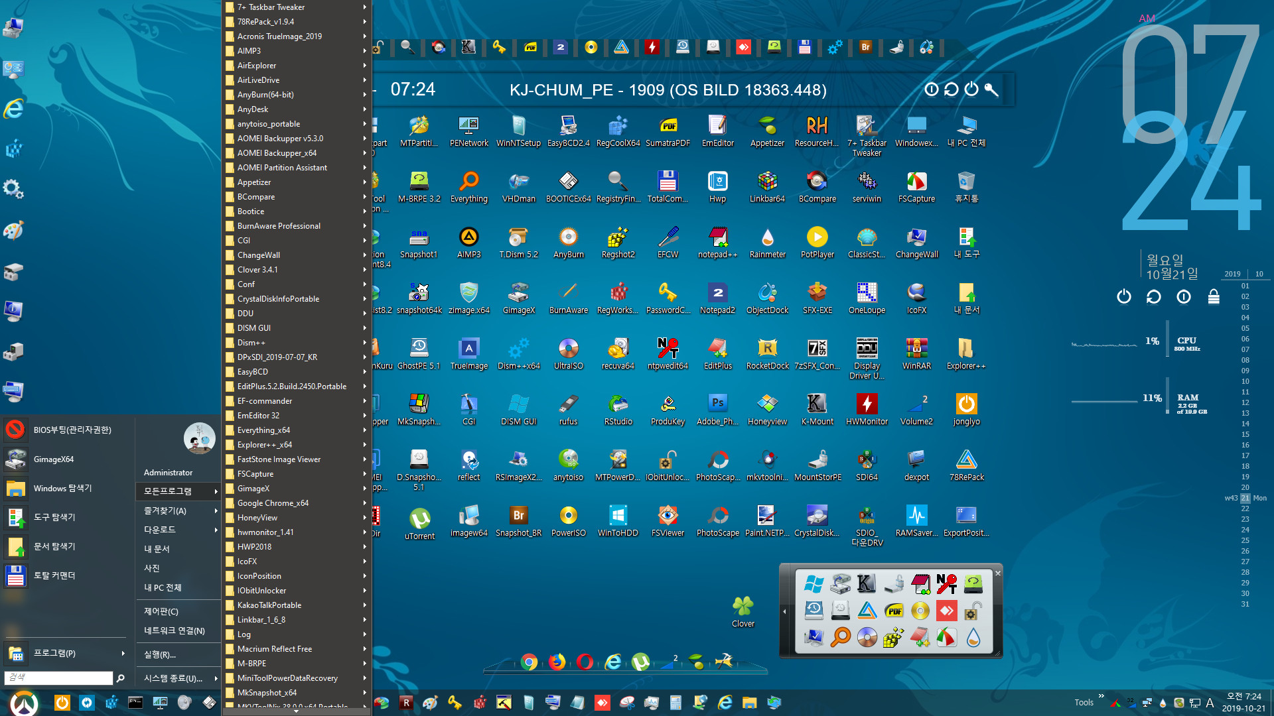Click the start menu search field
This screenshot has width=1274, height=716.
point(58,678)
